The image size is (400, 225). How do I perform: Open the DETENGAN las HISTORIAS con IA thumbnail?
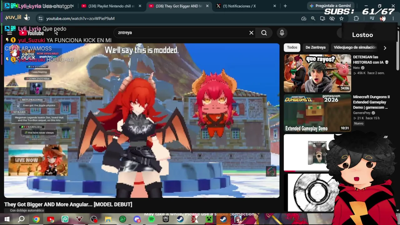click(x=317, y=73)
